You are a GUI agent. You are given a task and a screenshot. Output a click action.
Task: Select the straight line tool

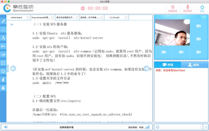click(3, 30)
